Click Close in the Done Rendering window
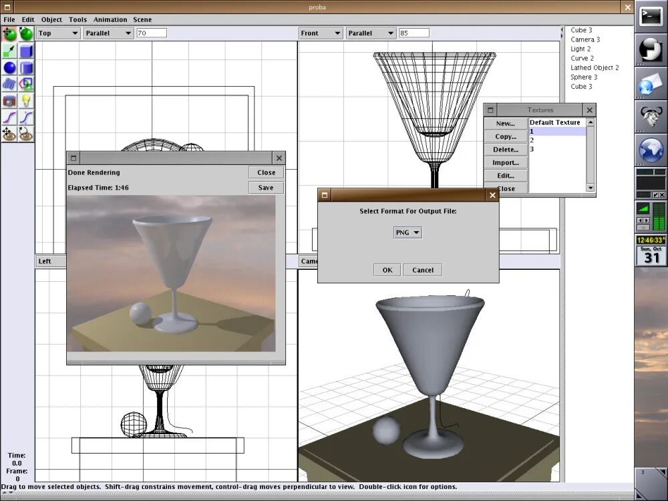This screenshot has height=501, width=668. (266, 172)
